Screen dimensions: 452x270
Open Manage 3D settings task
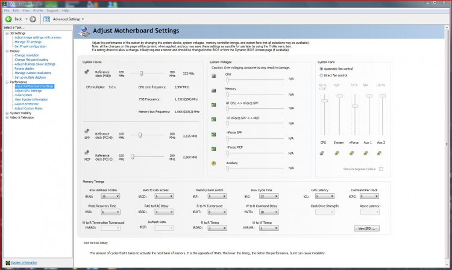click(28, 42)
